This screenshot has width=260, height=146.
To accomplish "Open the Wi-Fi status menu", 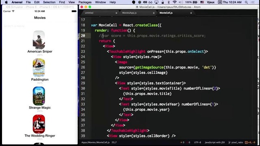I will tap(174, 2).
